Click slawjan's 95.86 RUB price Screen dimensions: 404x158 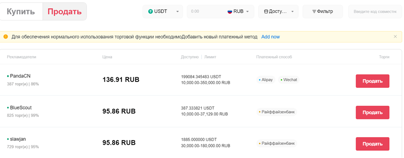point(119,143)
